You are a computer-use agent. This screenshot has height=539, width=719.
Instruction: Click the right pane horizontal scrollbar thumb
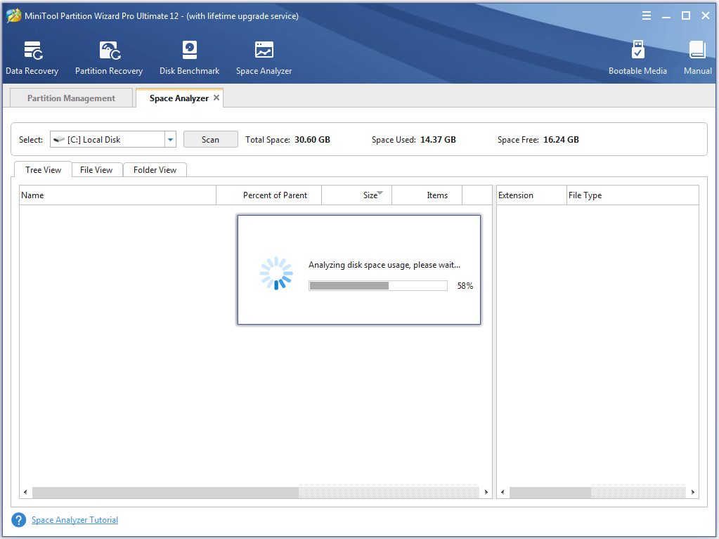pyautogui.click(x=550, y=492)
